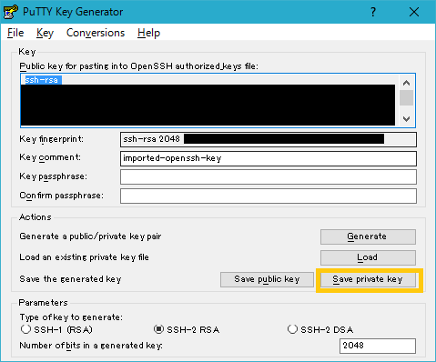
Task: Click the question mark help icon
Action: point(373,12)
